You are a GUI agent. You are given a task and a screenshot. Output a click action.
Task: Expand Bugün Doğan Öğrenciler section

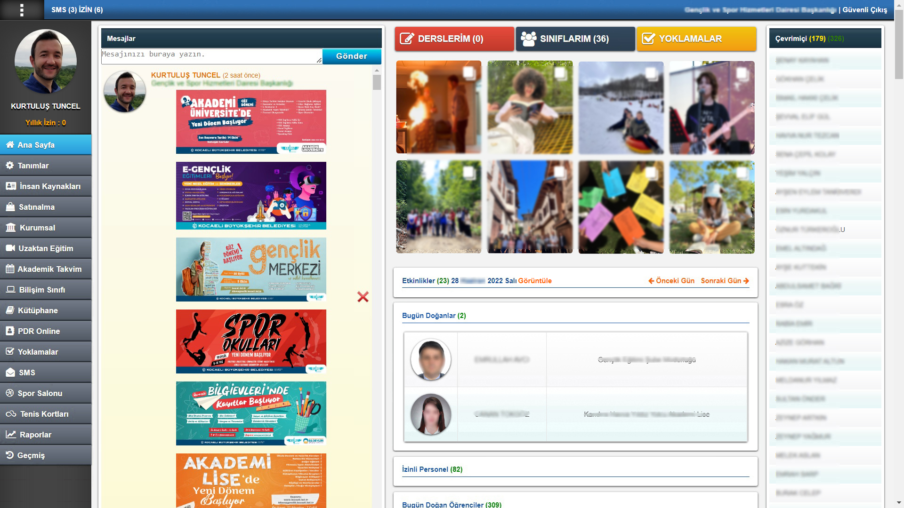click(x=451, y=504)
